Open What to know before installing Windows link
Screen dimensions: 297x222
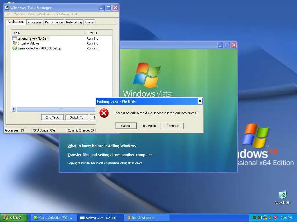click(102, 146)
